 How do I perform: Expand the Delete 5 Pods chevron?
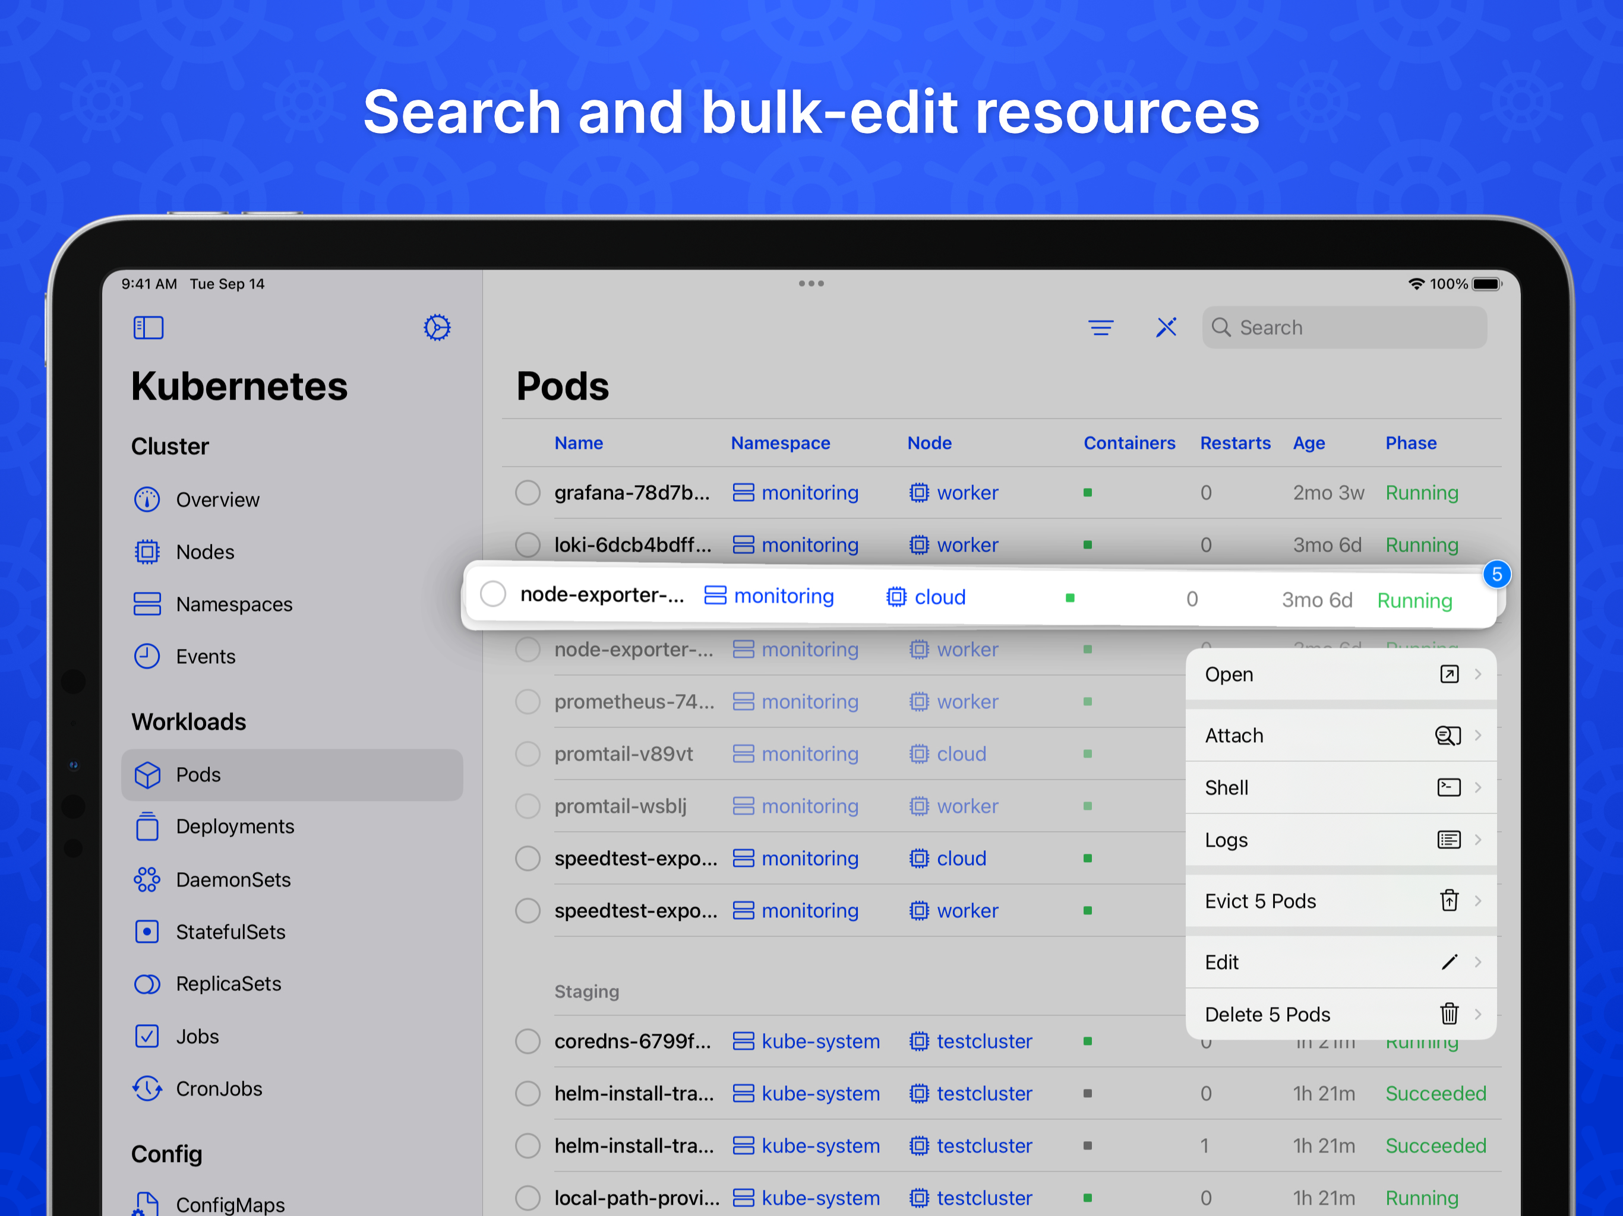click(x=1477, y=1014)
